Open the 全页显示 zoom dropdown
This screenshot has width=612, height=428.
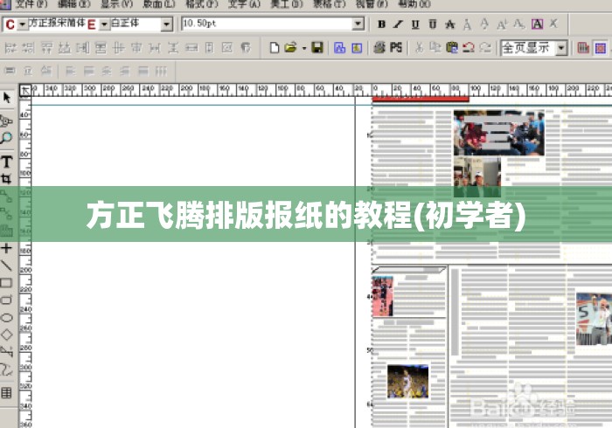tap(561, 48)
